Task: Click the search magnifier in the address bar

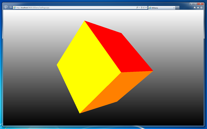Action: pyautogui.click(x=137, y=8)
